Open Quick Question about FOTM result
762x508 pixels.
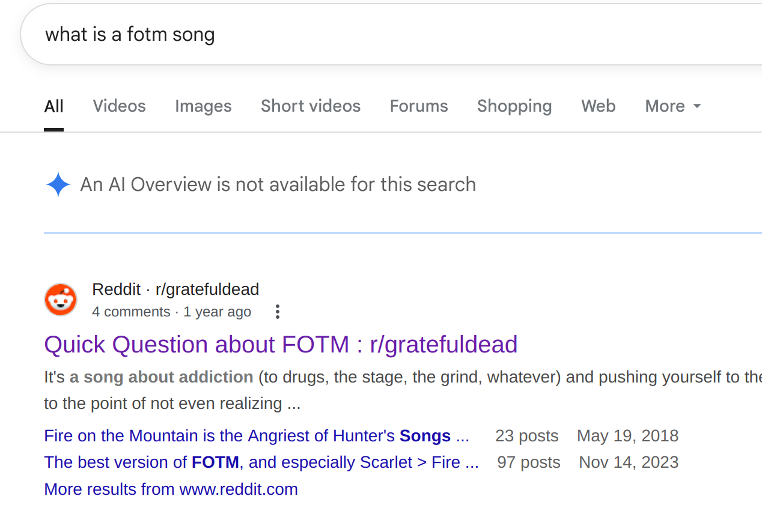(281, 345)
